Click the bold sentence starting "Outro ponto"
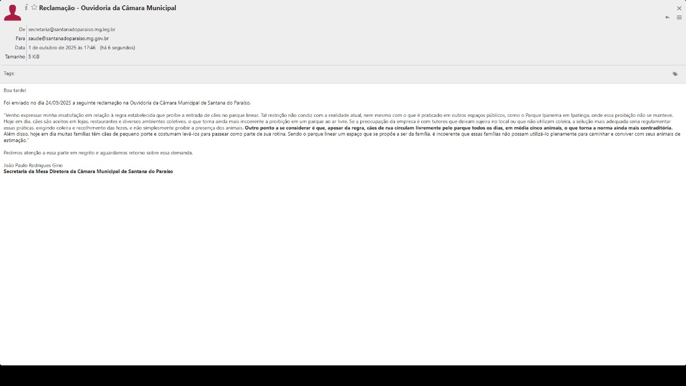This screenshot has width=686, height=386. [458, 128]
